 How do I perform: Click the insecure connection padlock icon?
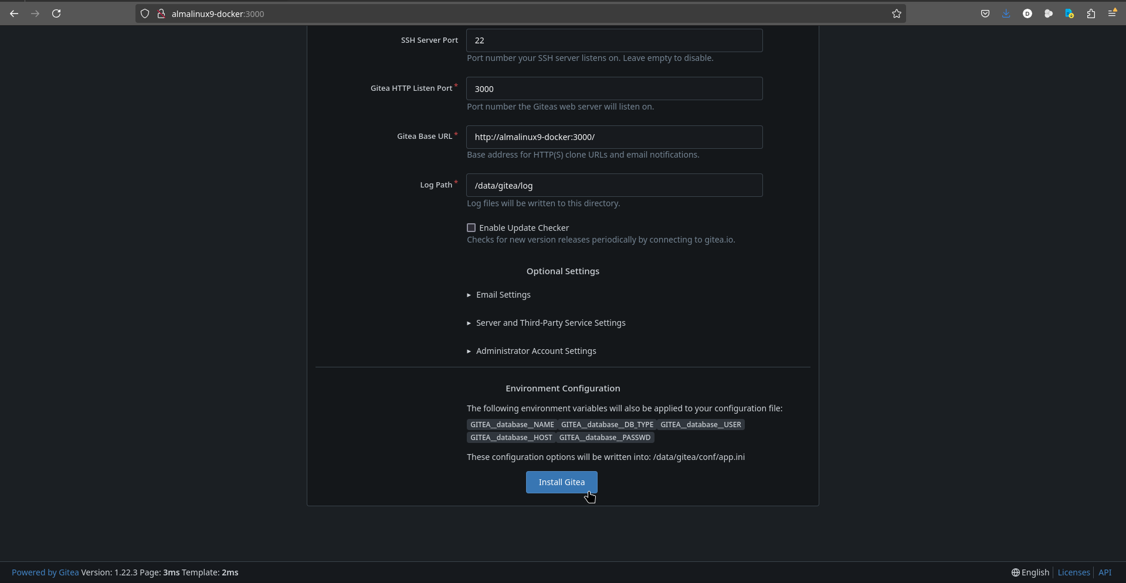pyautogui.click(x=161, y=13)
